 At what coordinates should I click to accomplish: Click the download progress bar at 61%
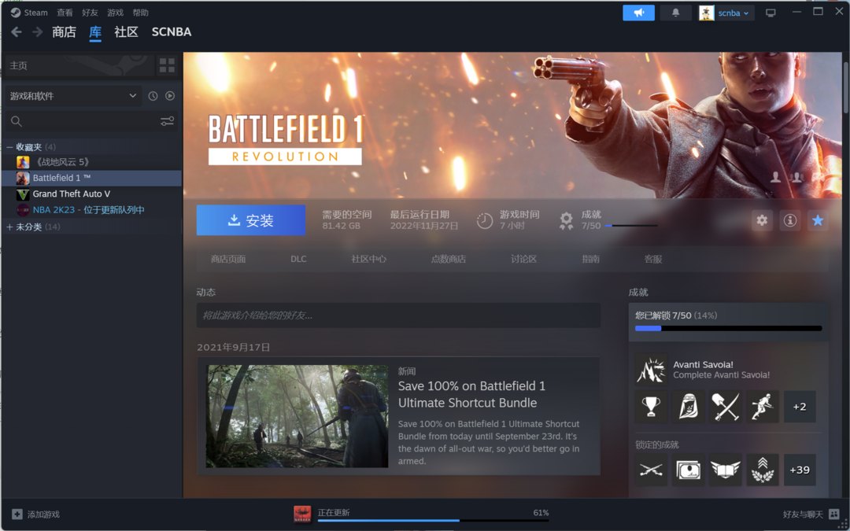coord(433,520)
